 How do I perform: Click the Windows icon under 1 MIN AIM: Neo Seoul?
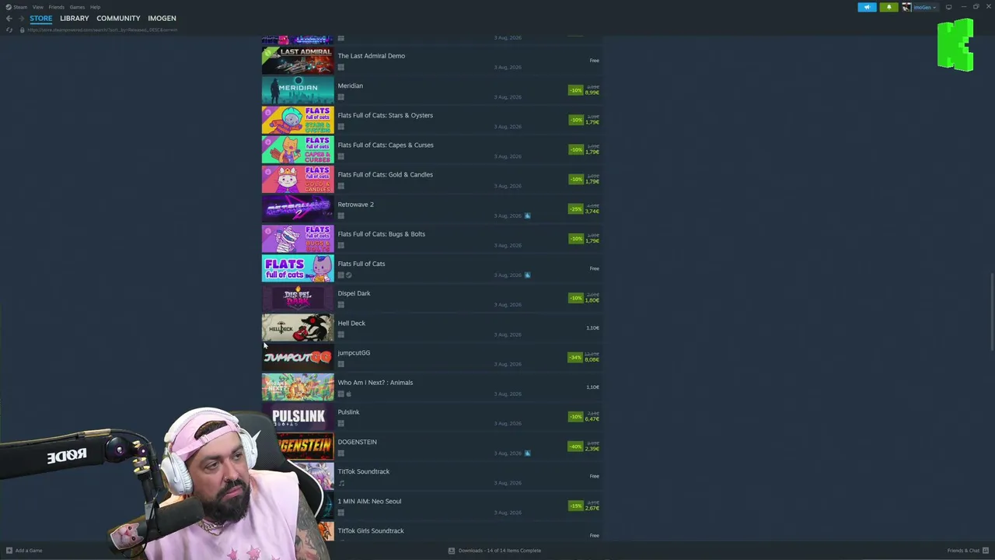pyautogui.click(x=340, y=513)
